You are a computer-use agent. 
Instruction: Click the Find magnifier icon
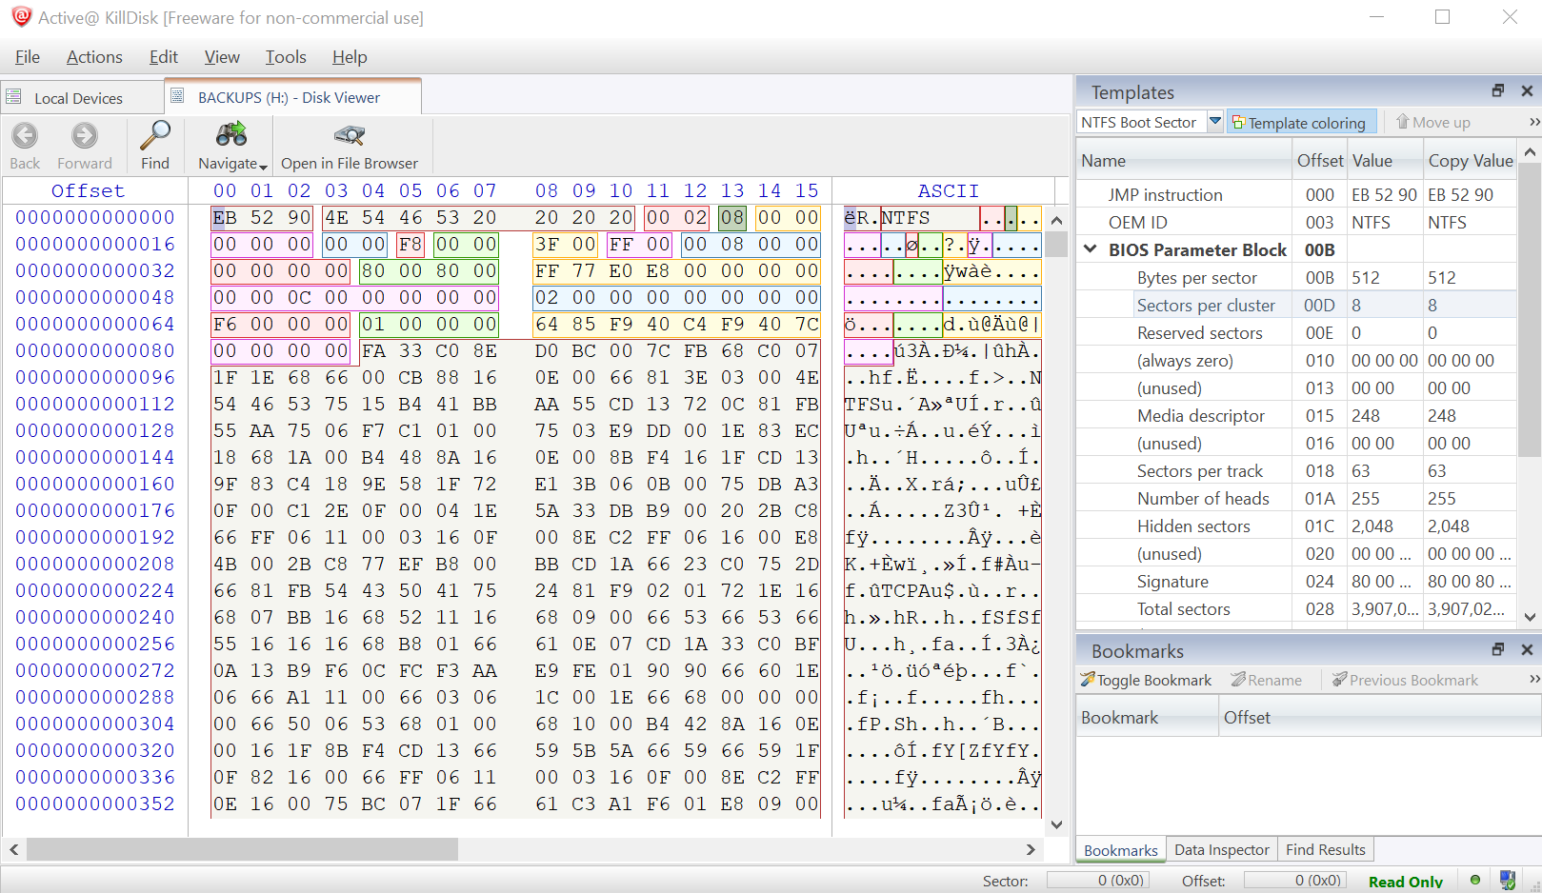(x=154, y=136)
